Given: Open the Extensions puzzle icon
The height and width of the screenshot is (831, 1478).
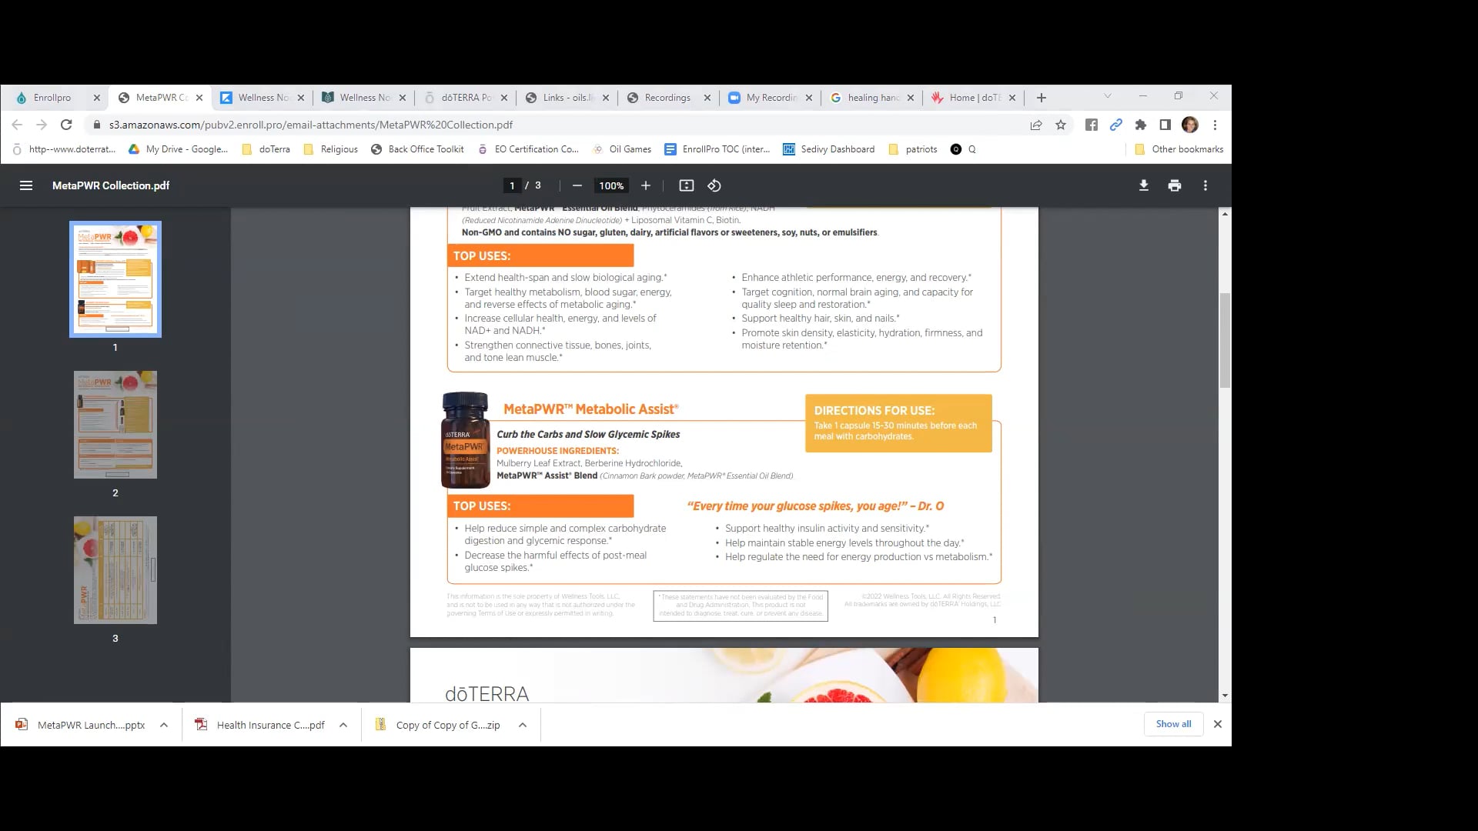Looking at the screenshot, I should (1141, 125).
